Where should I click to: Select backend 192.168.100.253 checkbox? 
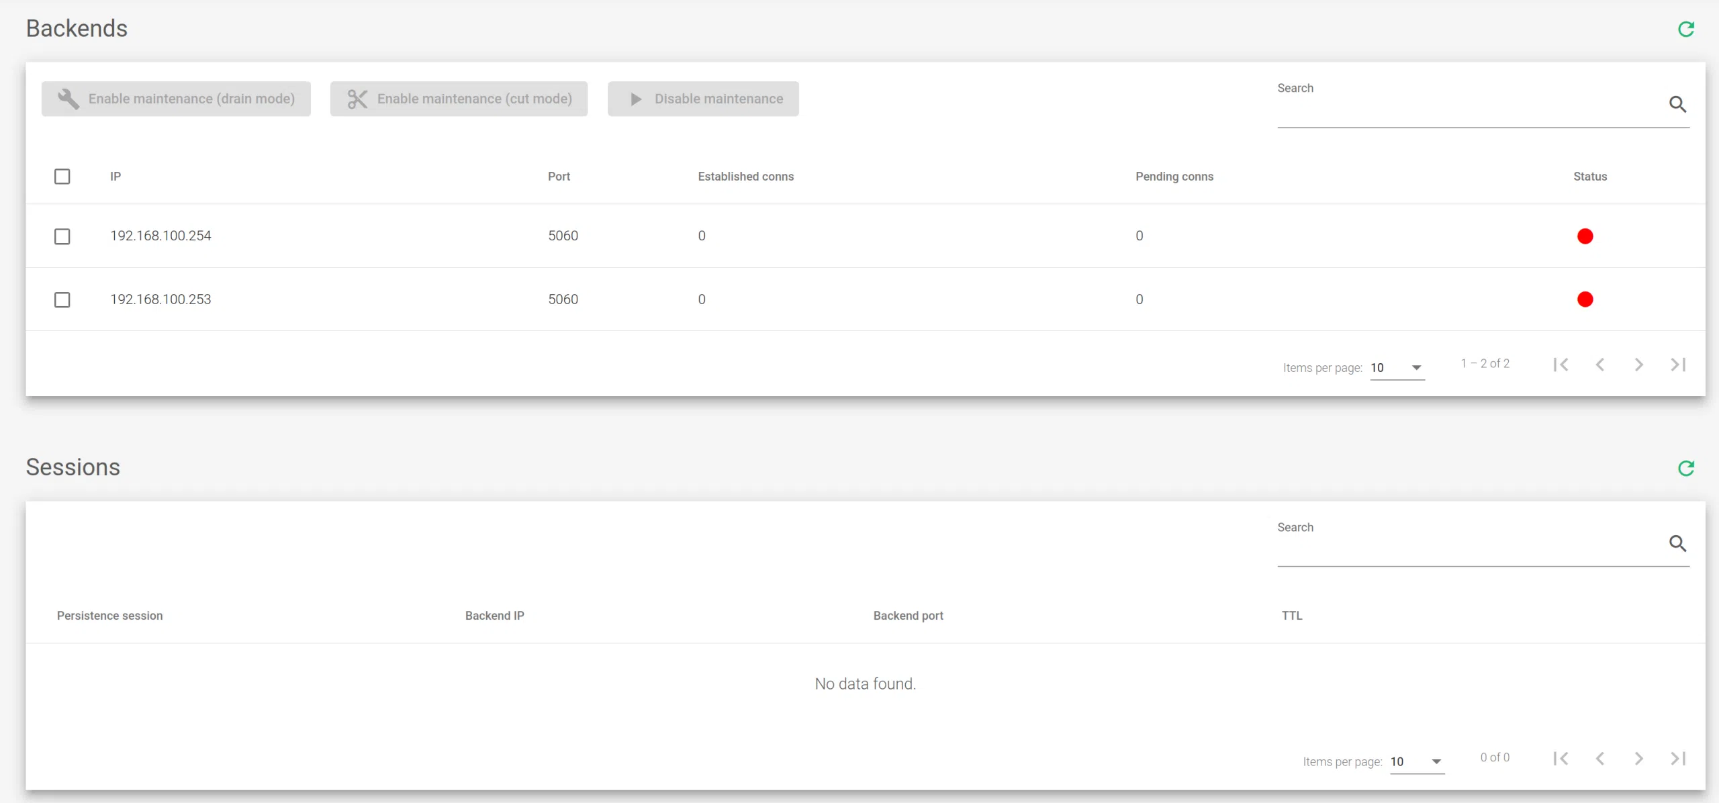(x=62, y=299)
